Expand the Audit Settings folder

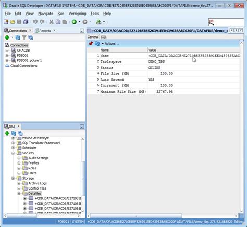tap(19, 158)
